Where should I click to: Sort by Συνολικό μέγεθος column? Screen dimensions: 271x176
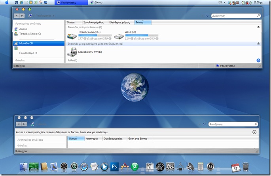click(x=95, y=22)
